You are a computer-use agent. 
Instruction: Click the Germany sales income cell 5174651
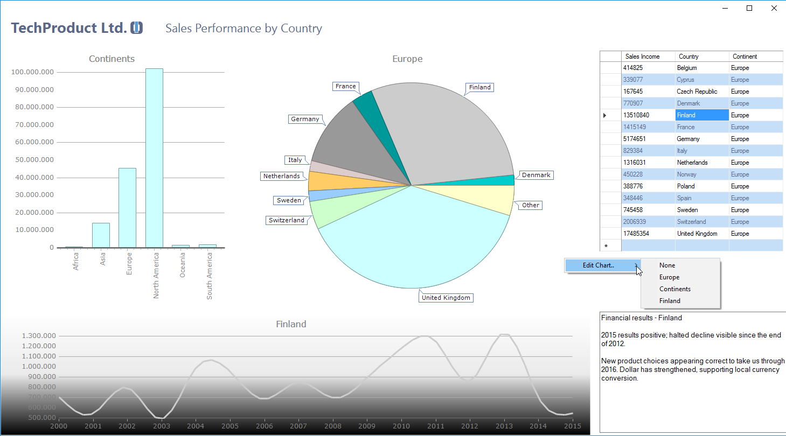(x=648, y=139)
